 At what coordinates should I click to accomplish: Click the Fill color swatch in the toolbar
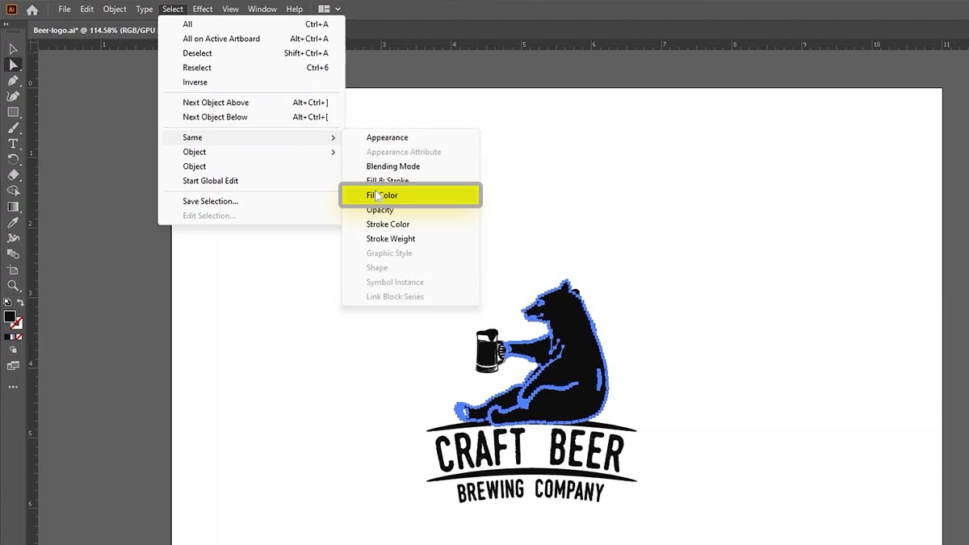coord(9,316)
